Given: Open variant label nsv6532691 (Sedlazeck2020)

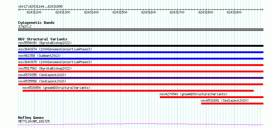Looking at the screenshot, I should (x=225, y=101).
